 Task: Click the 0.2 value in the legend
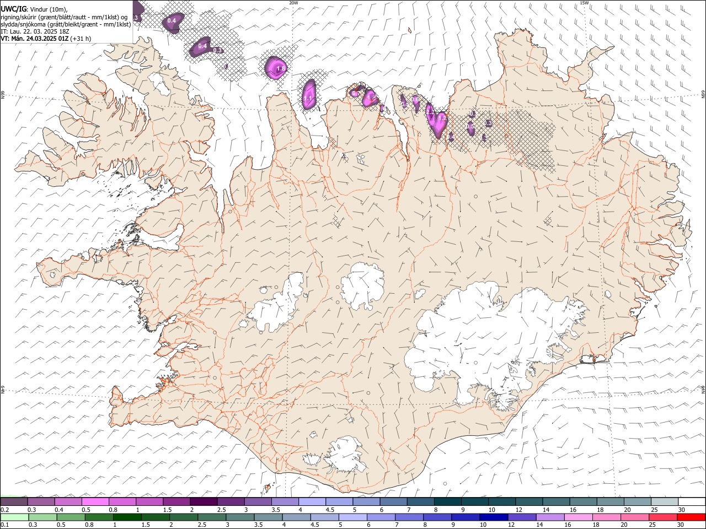coord(4,510)
